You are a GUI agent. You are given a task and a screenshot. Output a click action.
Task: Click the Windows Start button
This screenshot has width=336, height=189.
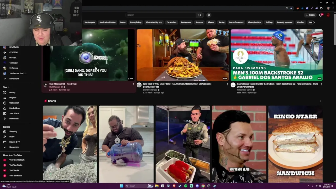[122, 186]
